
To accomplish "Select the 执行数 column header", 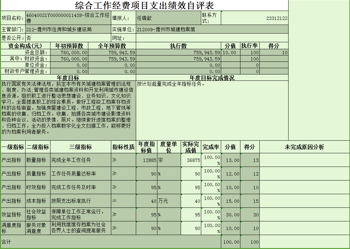I will (x=178, y=46).
